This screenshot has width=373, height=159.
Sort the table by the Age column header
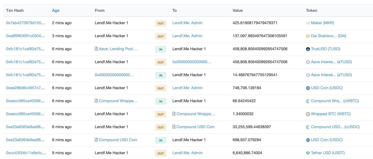point(56,10)
